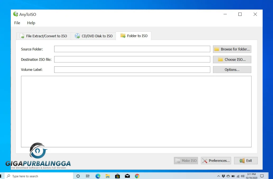
Task: Open the volume speaker tray icon
Action: (243, 176)
